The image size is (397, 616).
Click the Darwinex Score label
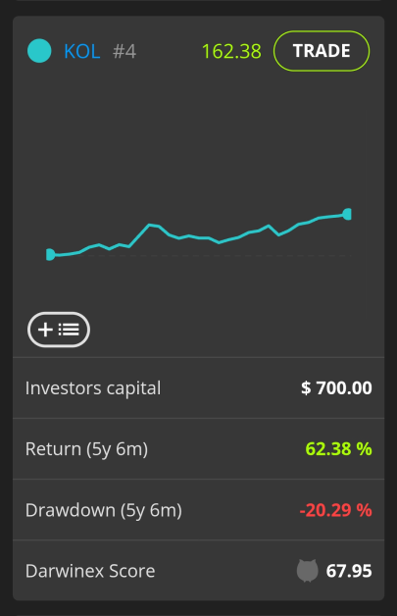(x=90, y=571)
